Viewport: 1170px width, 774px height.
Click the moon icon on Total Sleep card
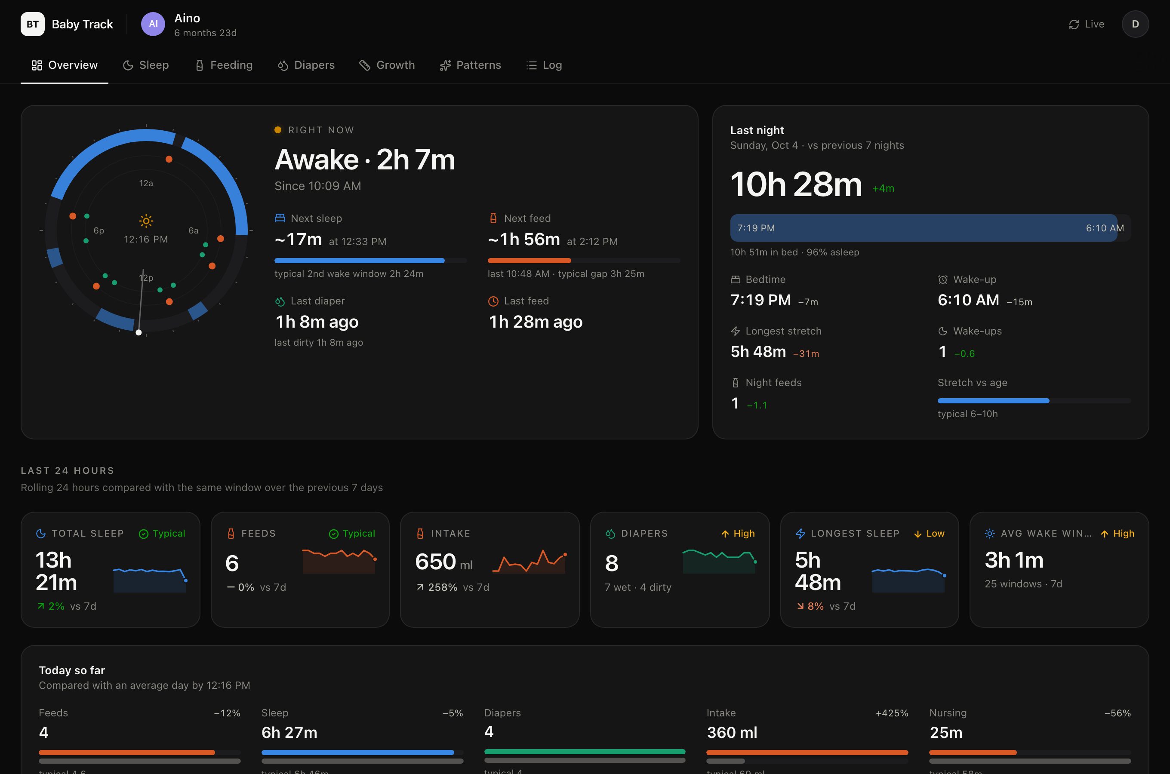click(41, 534)
